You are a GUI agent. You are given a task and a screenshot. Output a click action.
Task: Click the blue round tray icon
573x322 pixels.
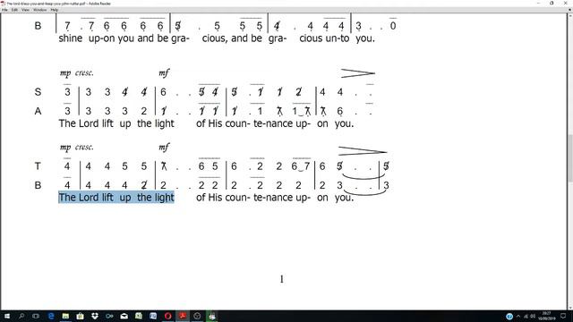click(x=509, y=316)
